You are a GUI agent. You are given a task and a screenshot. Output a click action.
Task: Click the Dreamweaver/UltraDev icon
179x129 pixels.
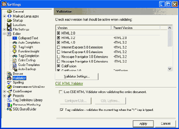coord(9,87)
